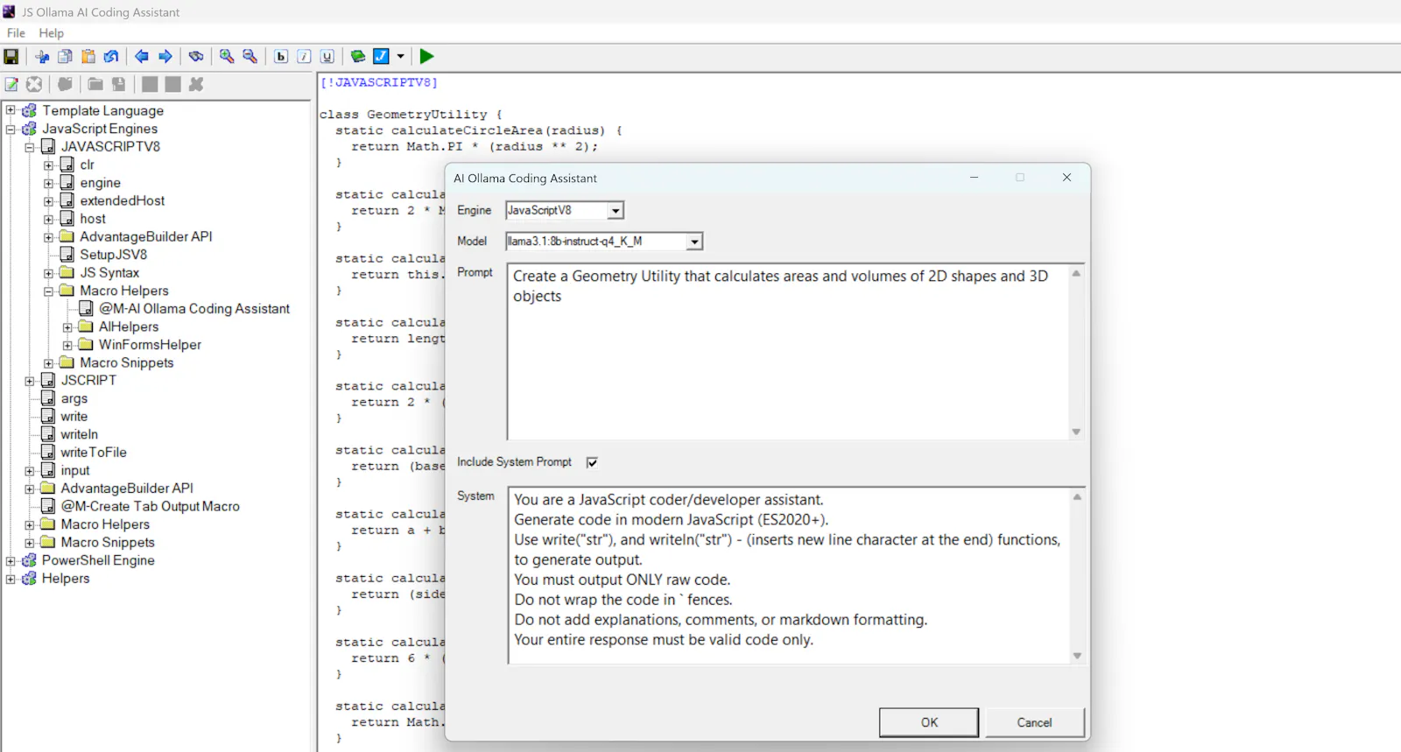The height and width of the screenshot is (752, 1401).
Task: Collapse the JAVASCRIPTV8 tree node
Action: point(30,147)
